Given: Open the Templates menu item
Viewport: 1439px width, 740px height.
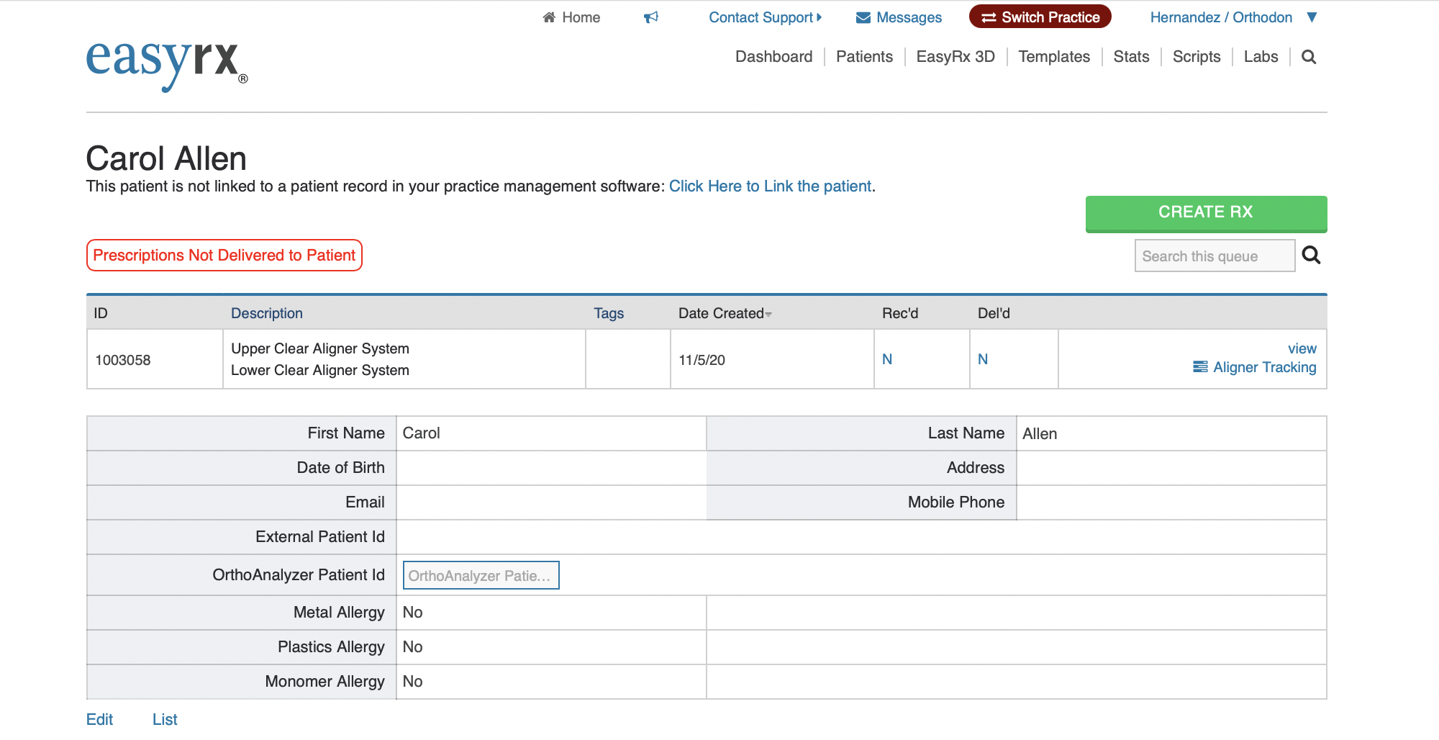Looking at the screenshot, I should pyautogui.click(x=1053, y=57).
